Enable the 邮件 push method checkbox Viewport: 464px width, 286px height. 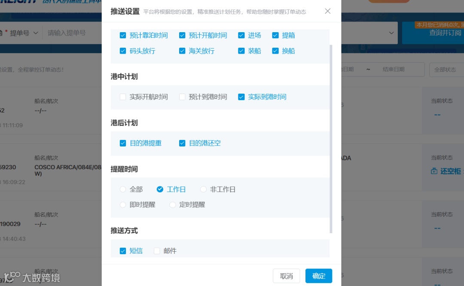[x=157, y=250]
